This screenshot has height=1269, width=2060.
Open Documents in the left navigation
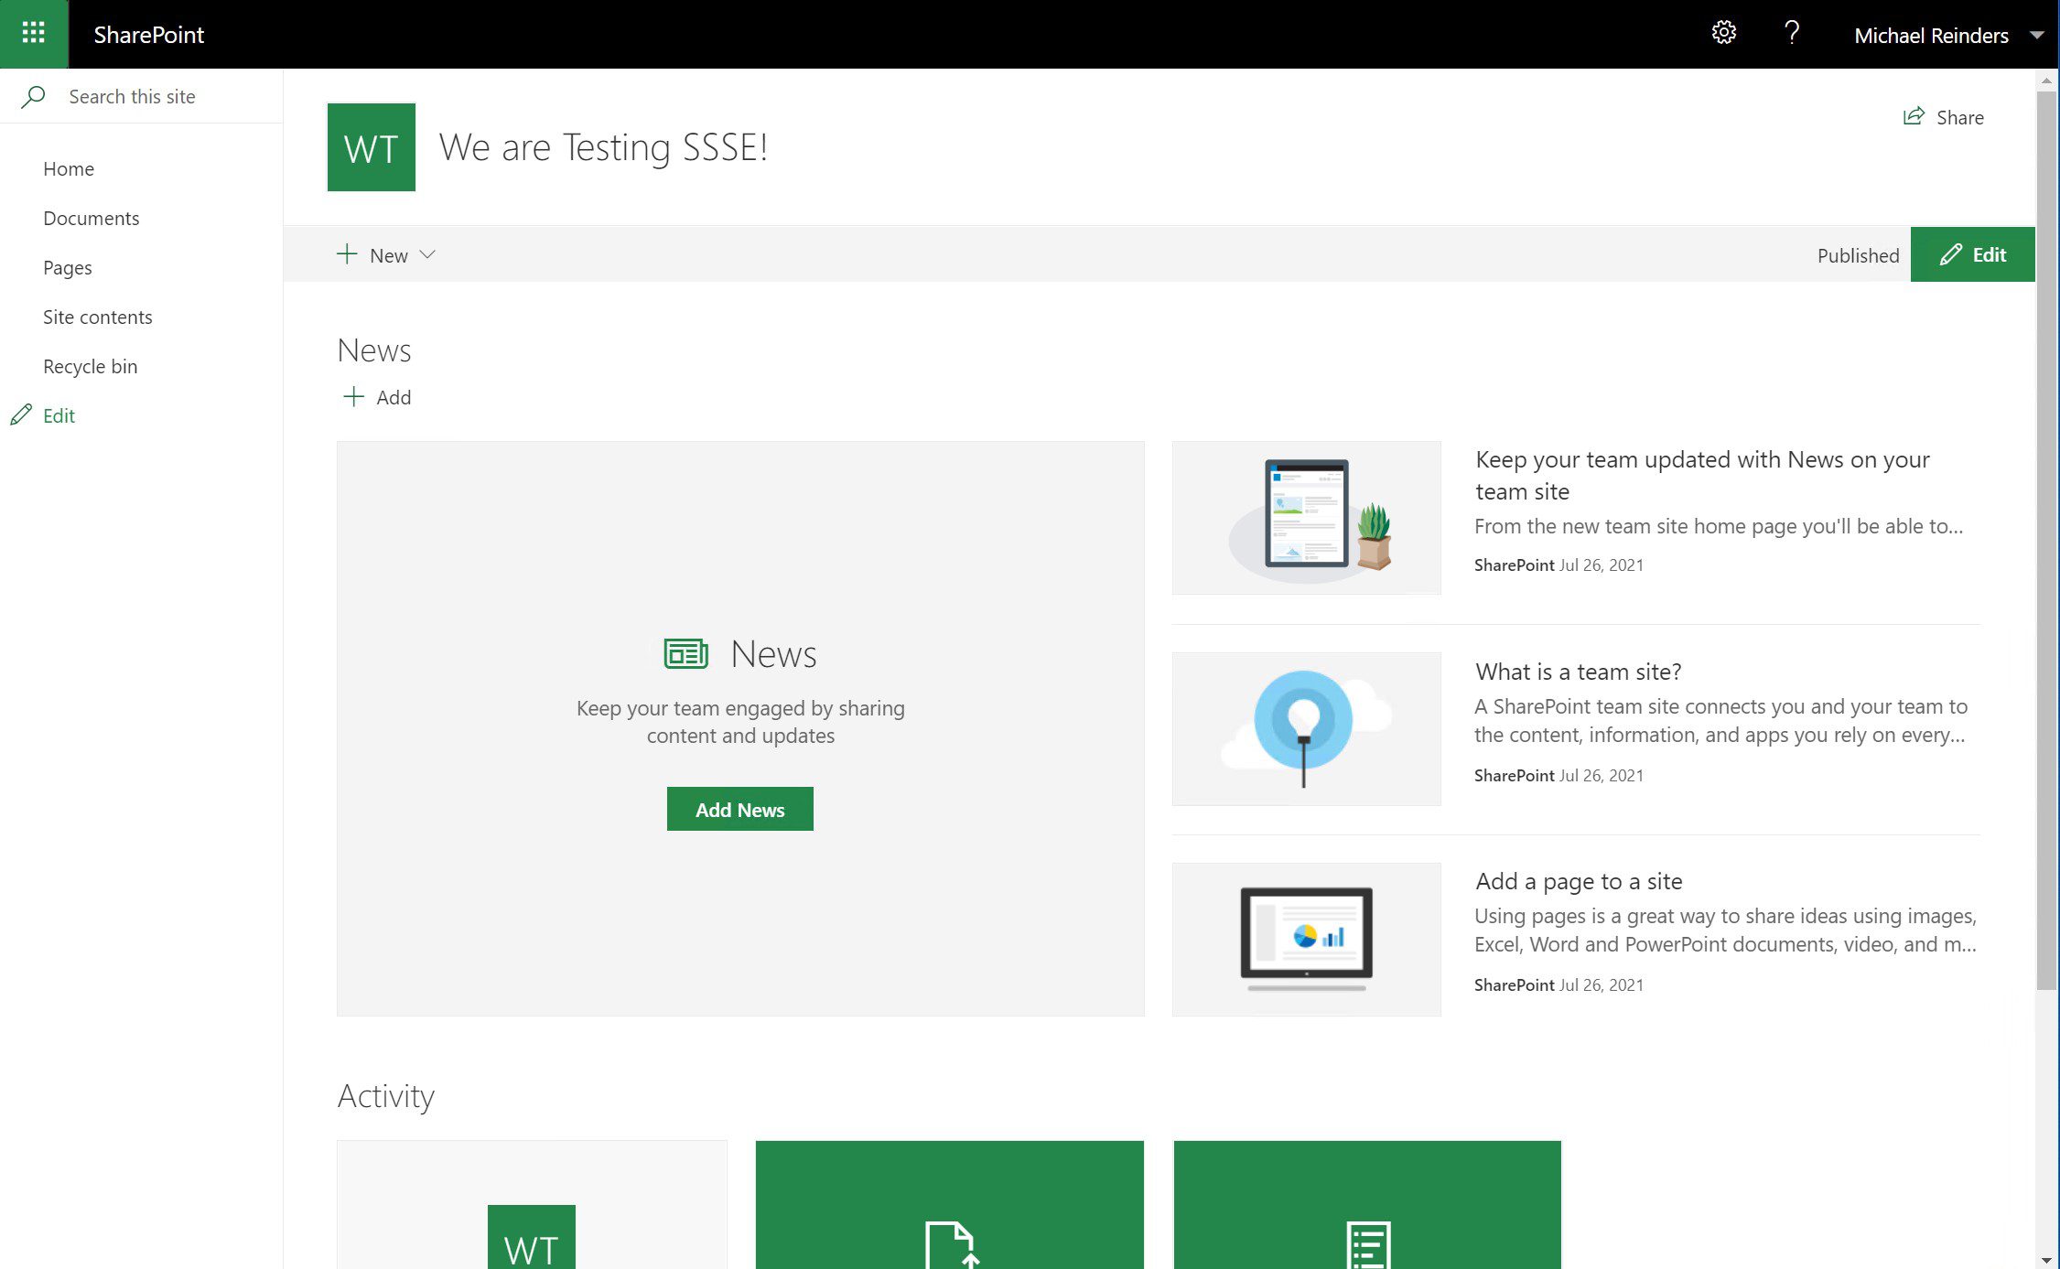click(92, 218)
